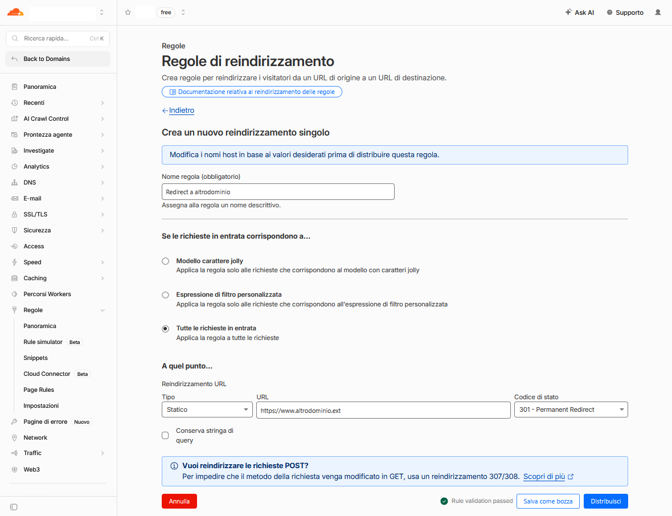The image size is (672, 516).
Task: Expand the DNS chevron
Action: (103, 183)
